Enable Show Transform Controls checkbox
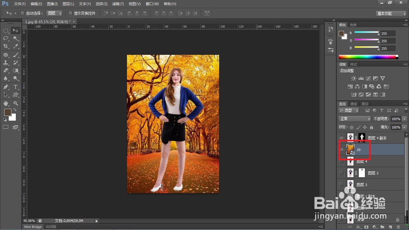Viewport: 409px width, 230px height. (x=70, y=13)
